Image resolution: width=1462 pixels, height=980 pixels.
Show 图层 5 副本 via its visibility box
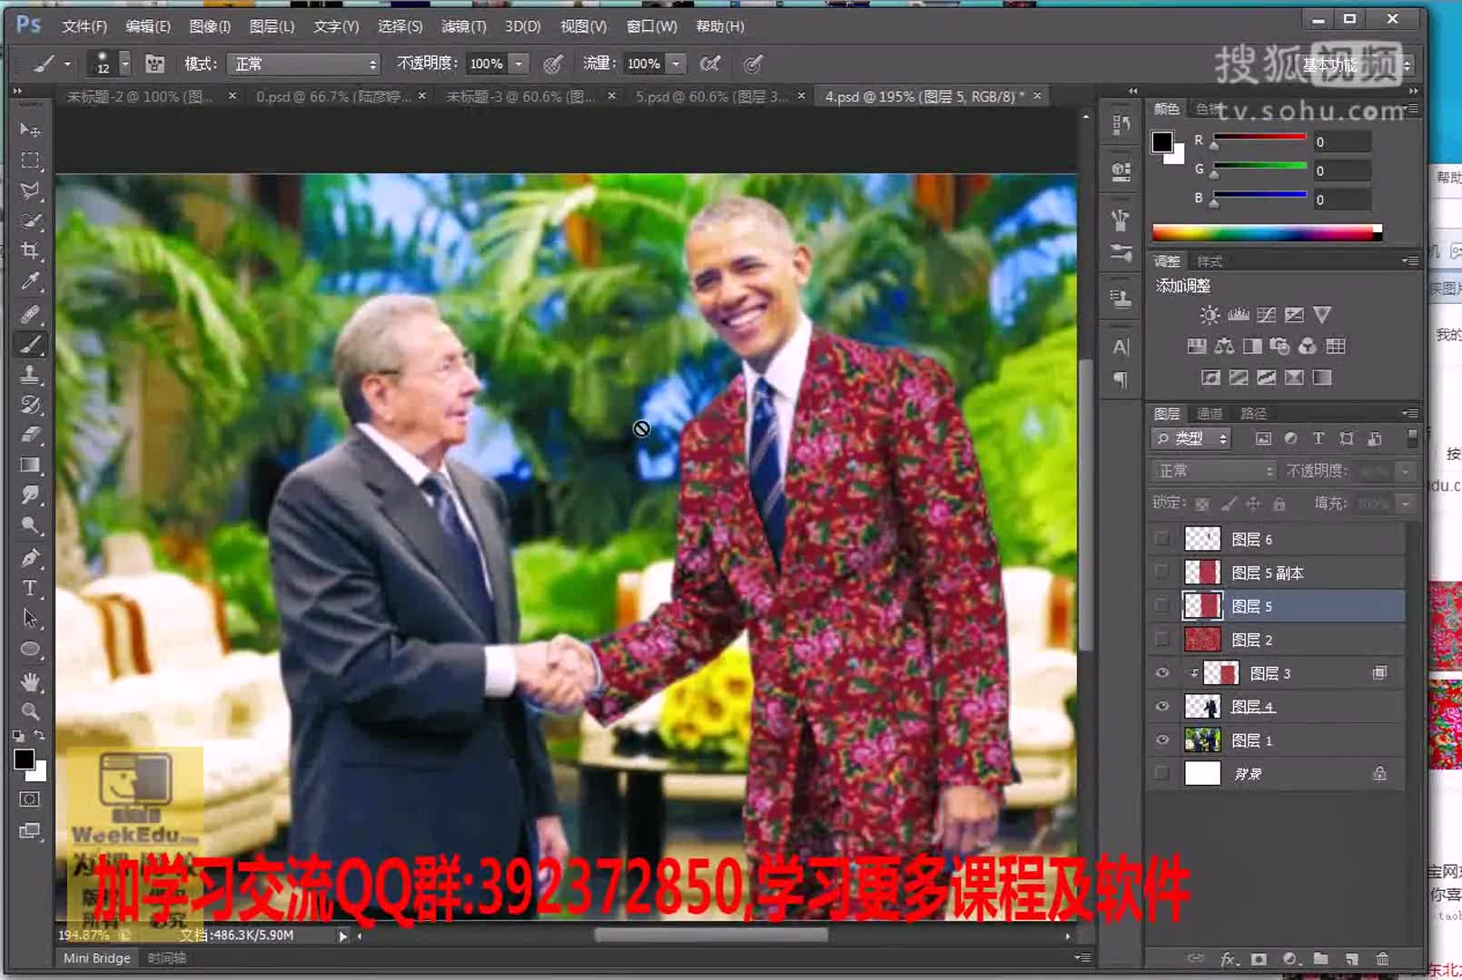coord(1162,573)
